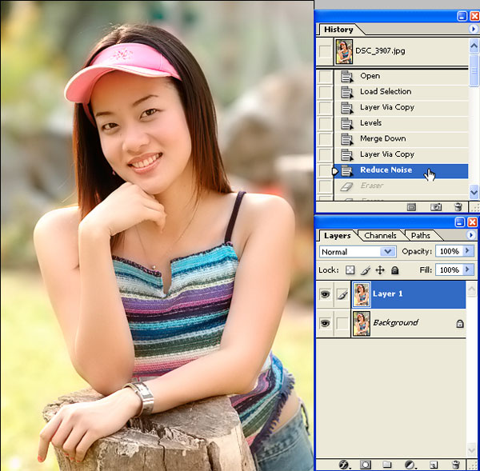Viewport: 480px width, 471px height.
Task: Set history brush source box for Open
Action: pyautogui.click(x=325, y=76)
